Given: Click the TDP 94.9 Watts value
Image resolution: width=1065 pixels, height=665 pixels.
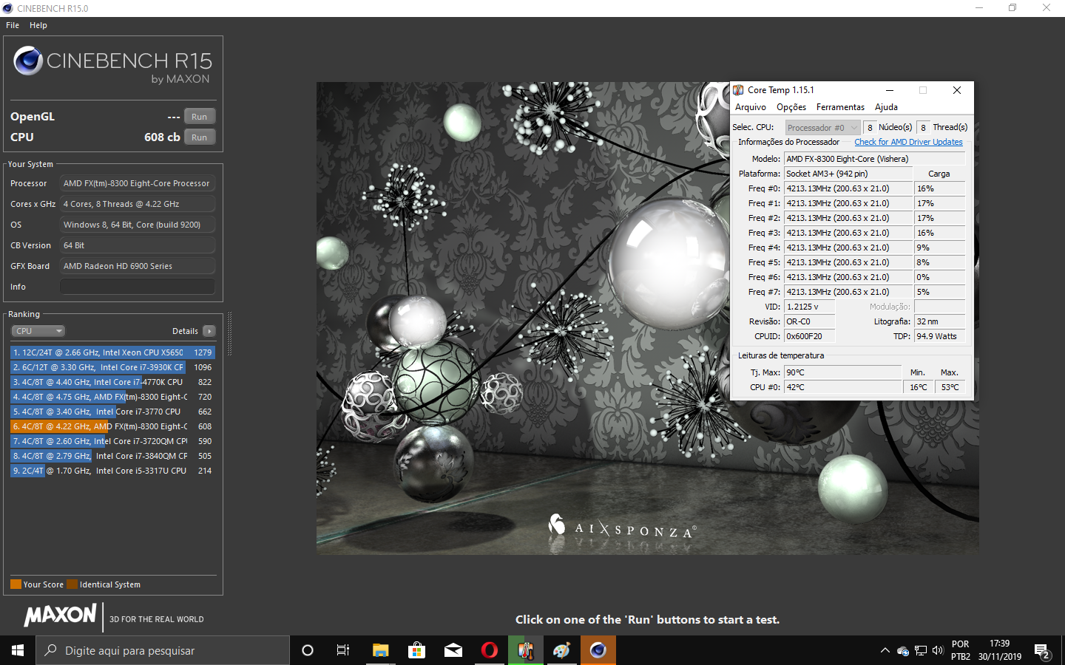Looking at the screenshot, I should [939, 336].
